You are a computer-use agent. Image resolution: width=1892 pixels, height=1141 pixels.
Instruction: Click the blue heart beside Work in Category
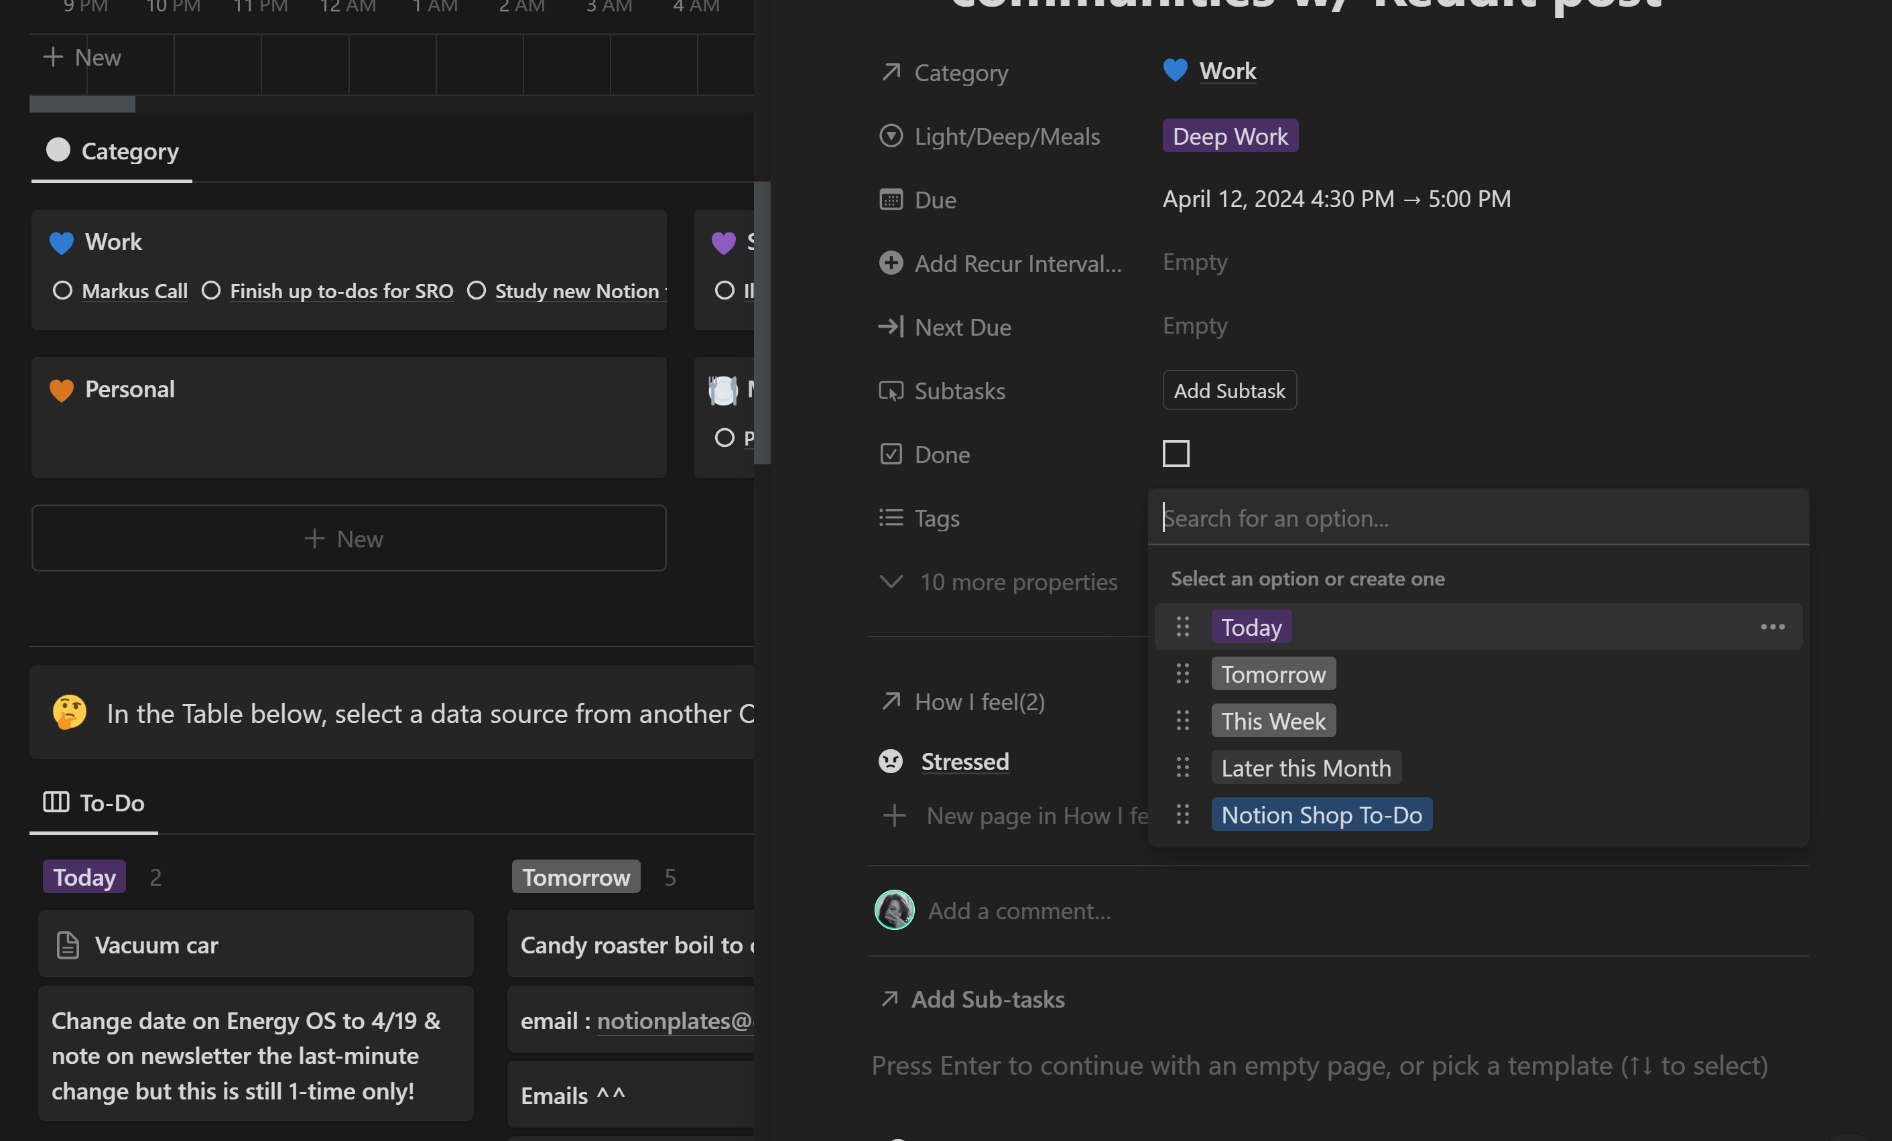pyautogui.click(x=1175, y=70)
